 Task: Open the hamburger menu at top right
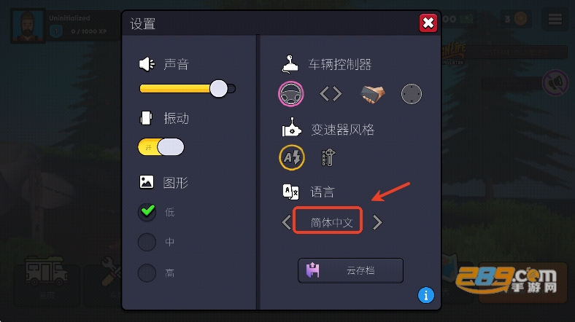click(555, 19)
